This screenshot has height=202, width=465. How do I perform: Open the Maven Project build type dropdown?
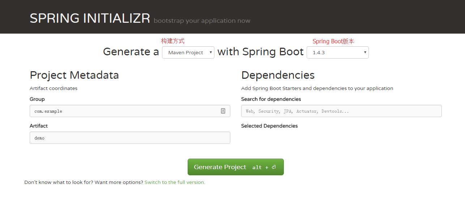(188, 52)
